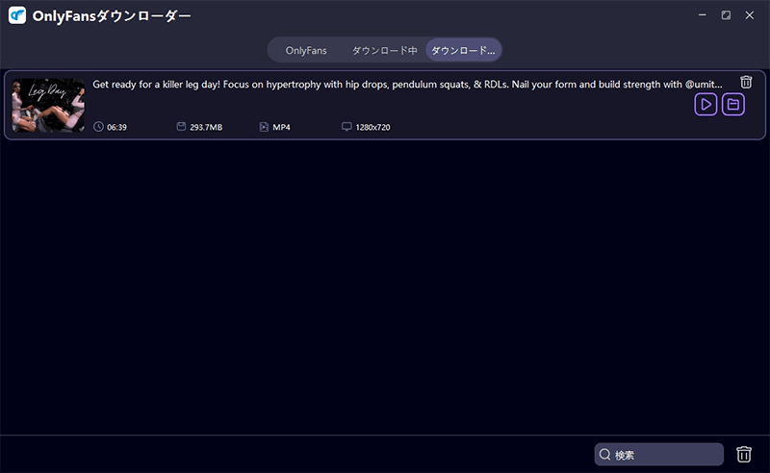Image resolution: width=770 pixels, height=473 pixels.
Task: Switch to the OnlyFans tab
Action: pyautogui.click(x=306, y=50)
